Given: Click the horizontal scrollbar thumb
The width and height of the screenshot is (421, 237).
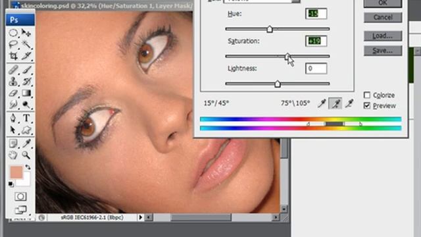Looking at the screenshot, I should tap(201, 217).
